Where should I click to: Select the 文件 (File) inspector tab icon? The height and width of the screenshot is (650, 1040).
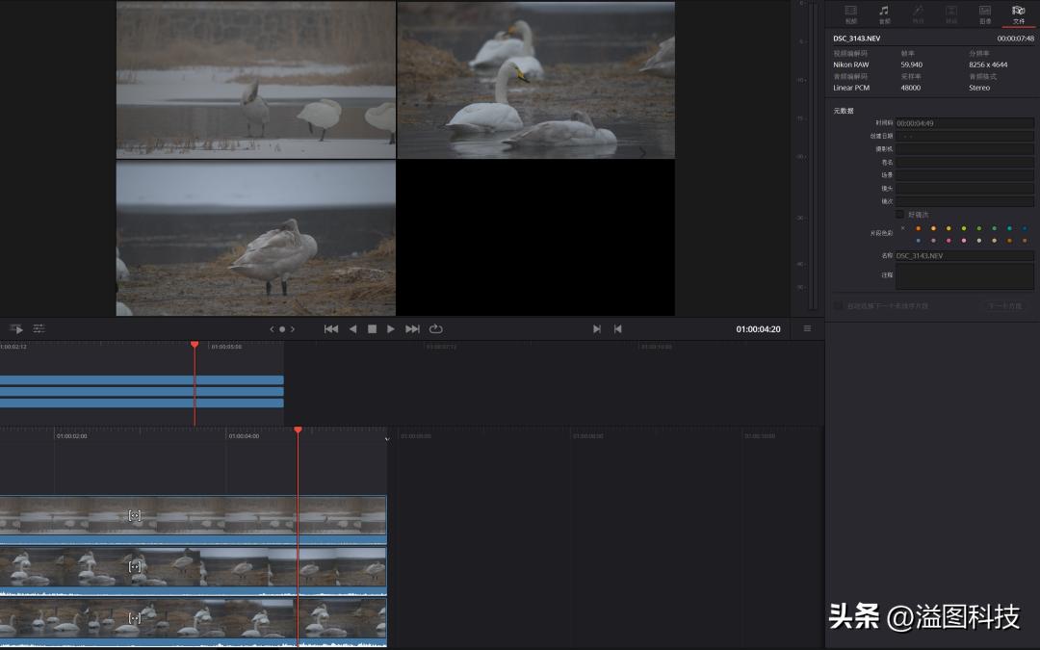pyautogui.click(x=1018, y=13)
